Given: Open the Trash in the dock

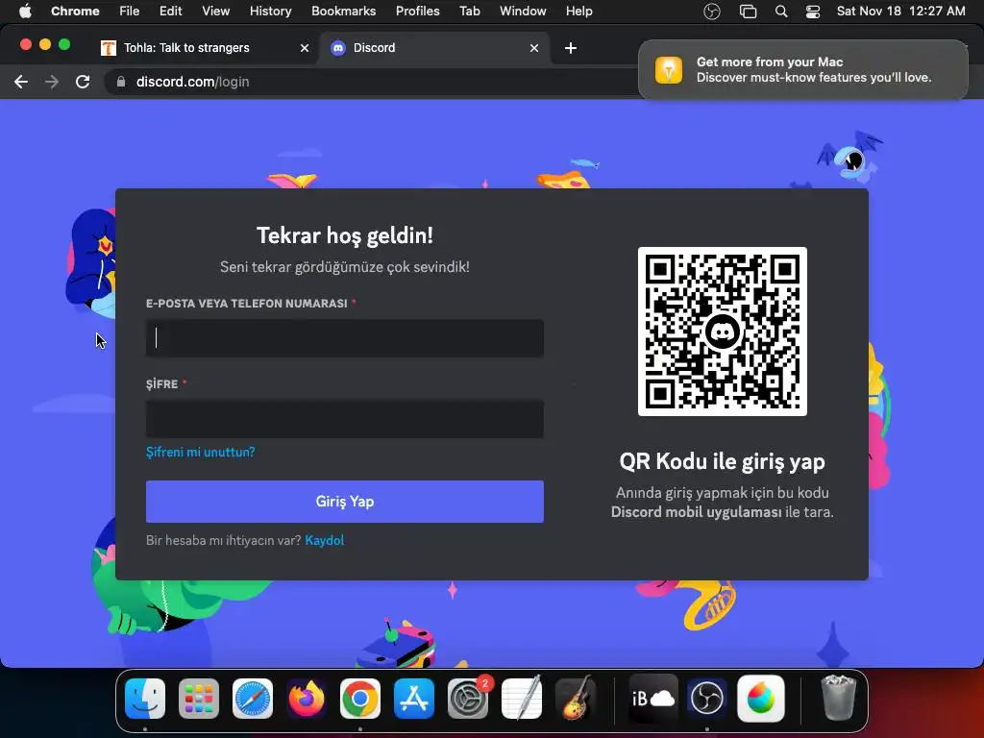Looking at the screenshot, I should pyautogui.click(x=838, y=698).
